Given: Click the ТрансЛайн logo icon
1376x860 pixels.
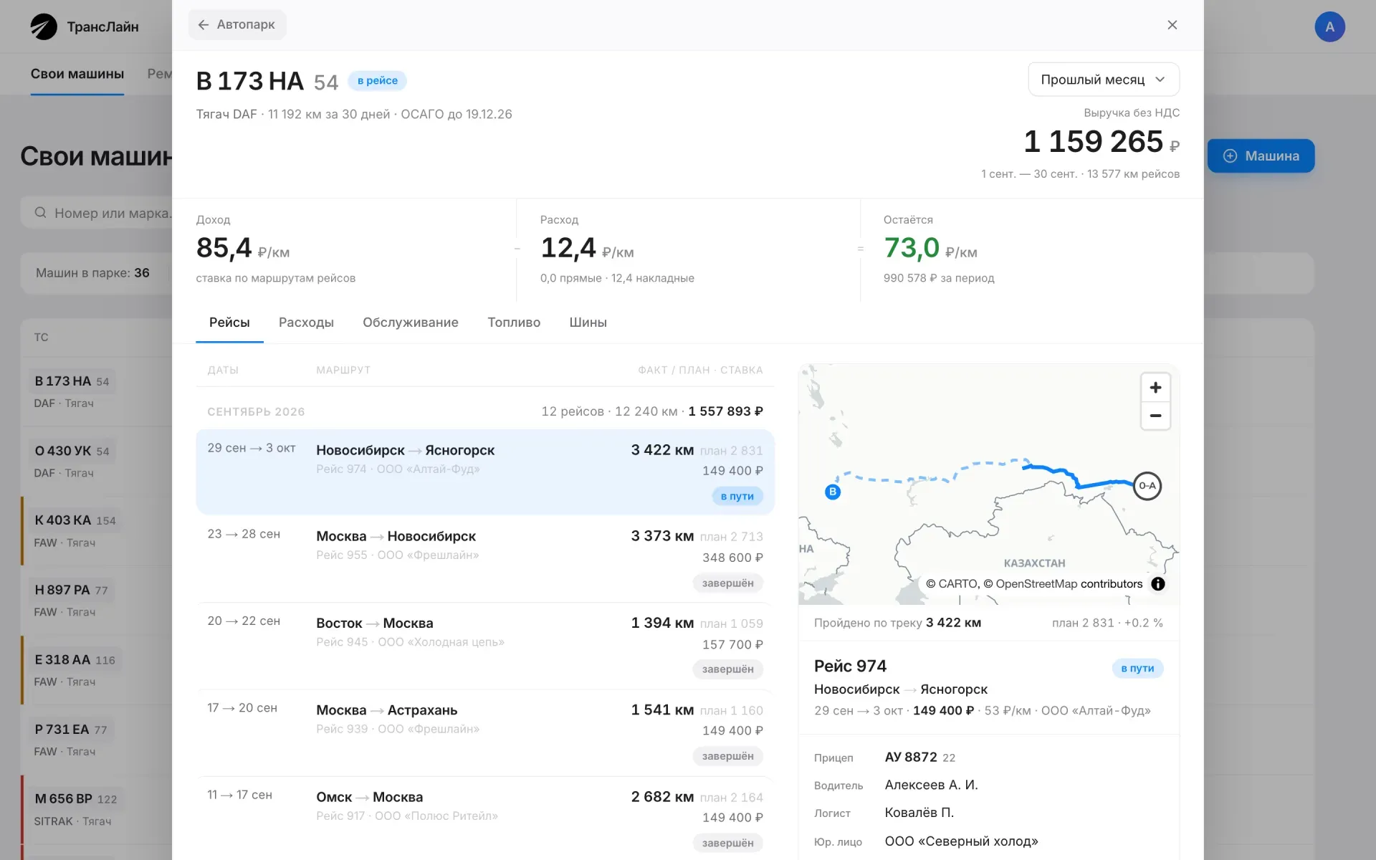Looking at the screenshot, I should (x=44, y=27).
